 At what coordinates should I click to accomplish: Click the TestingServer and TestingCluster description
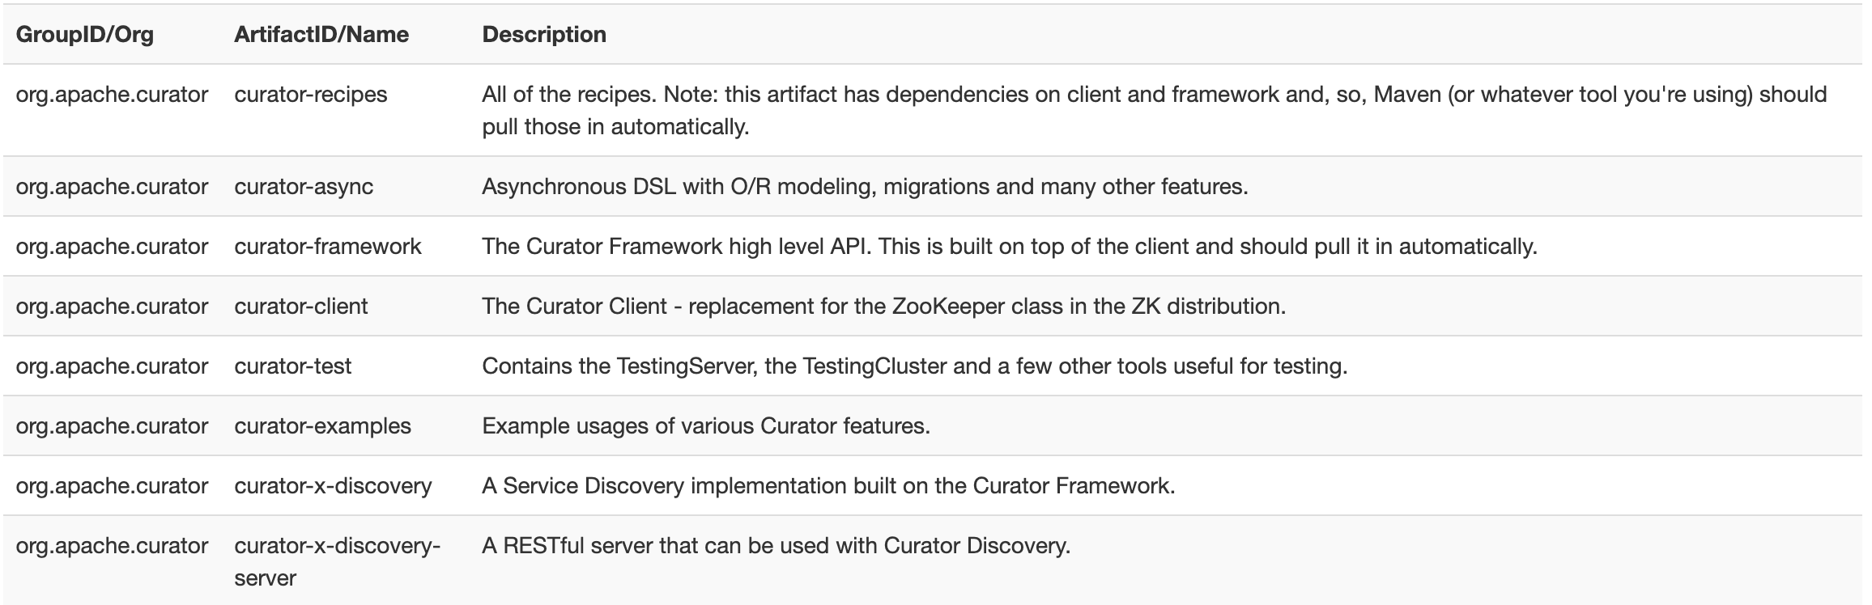(914, 366)
